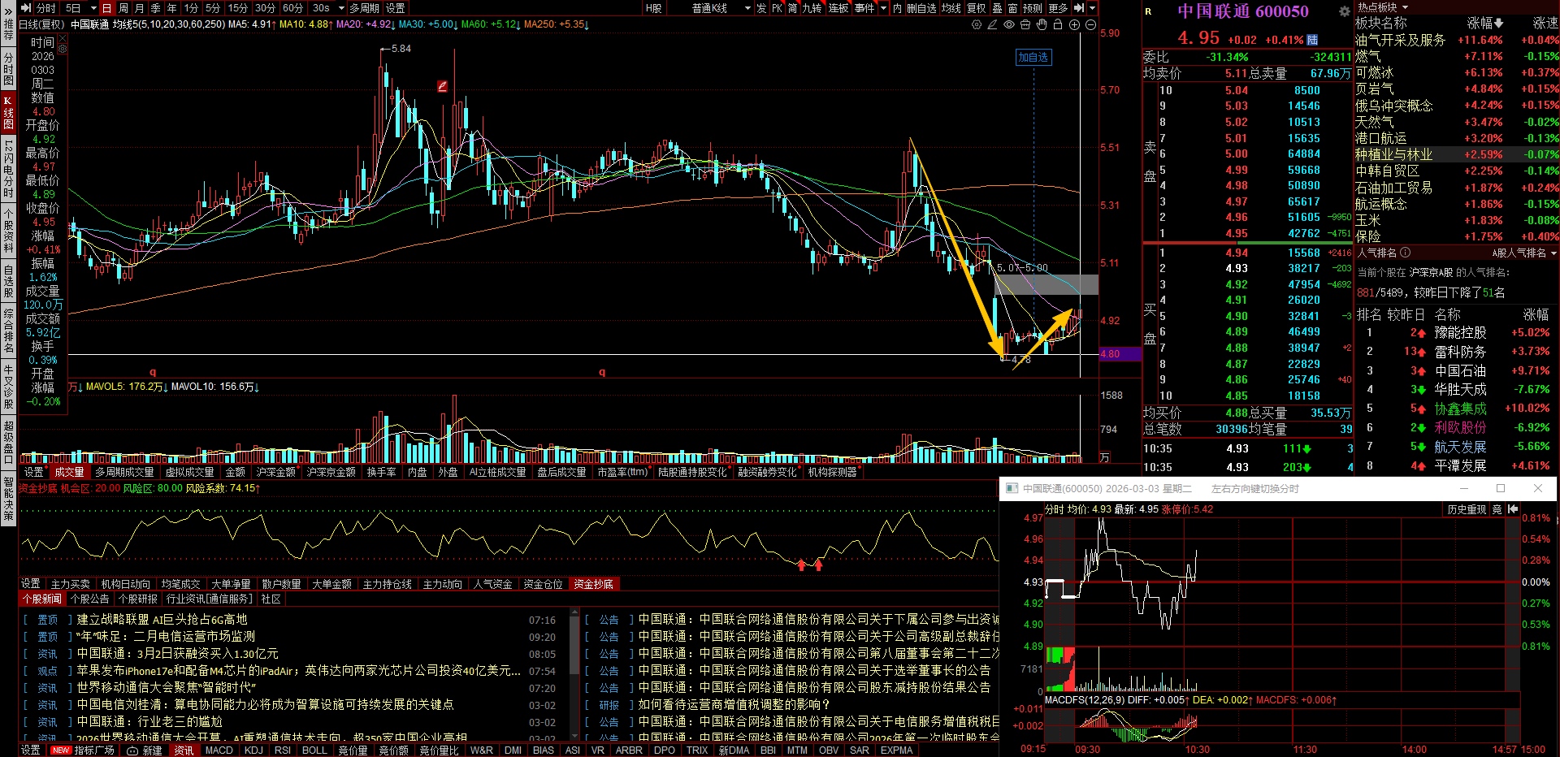Screen dimensions: 1560x757
Task: Click the 删自选 toolbar button
Action: tap(921, 8)
